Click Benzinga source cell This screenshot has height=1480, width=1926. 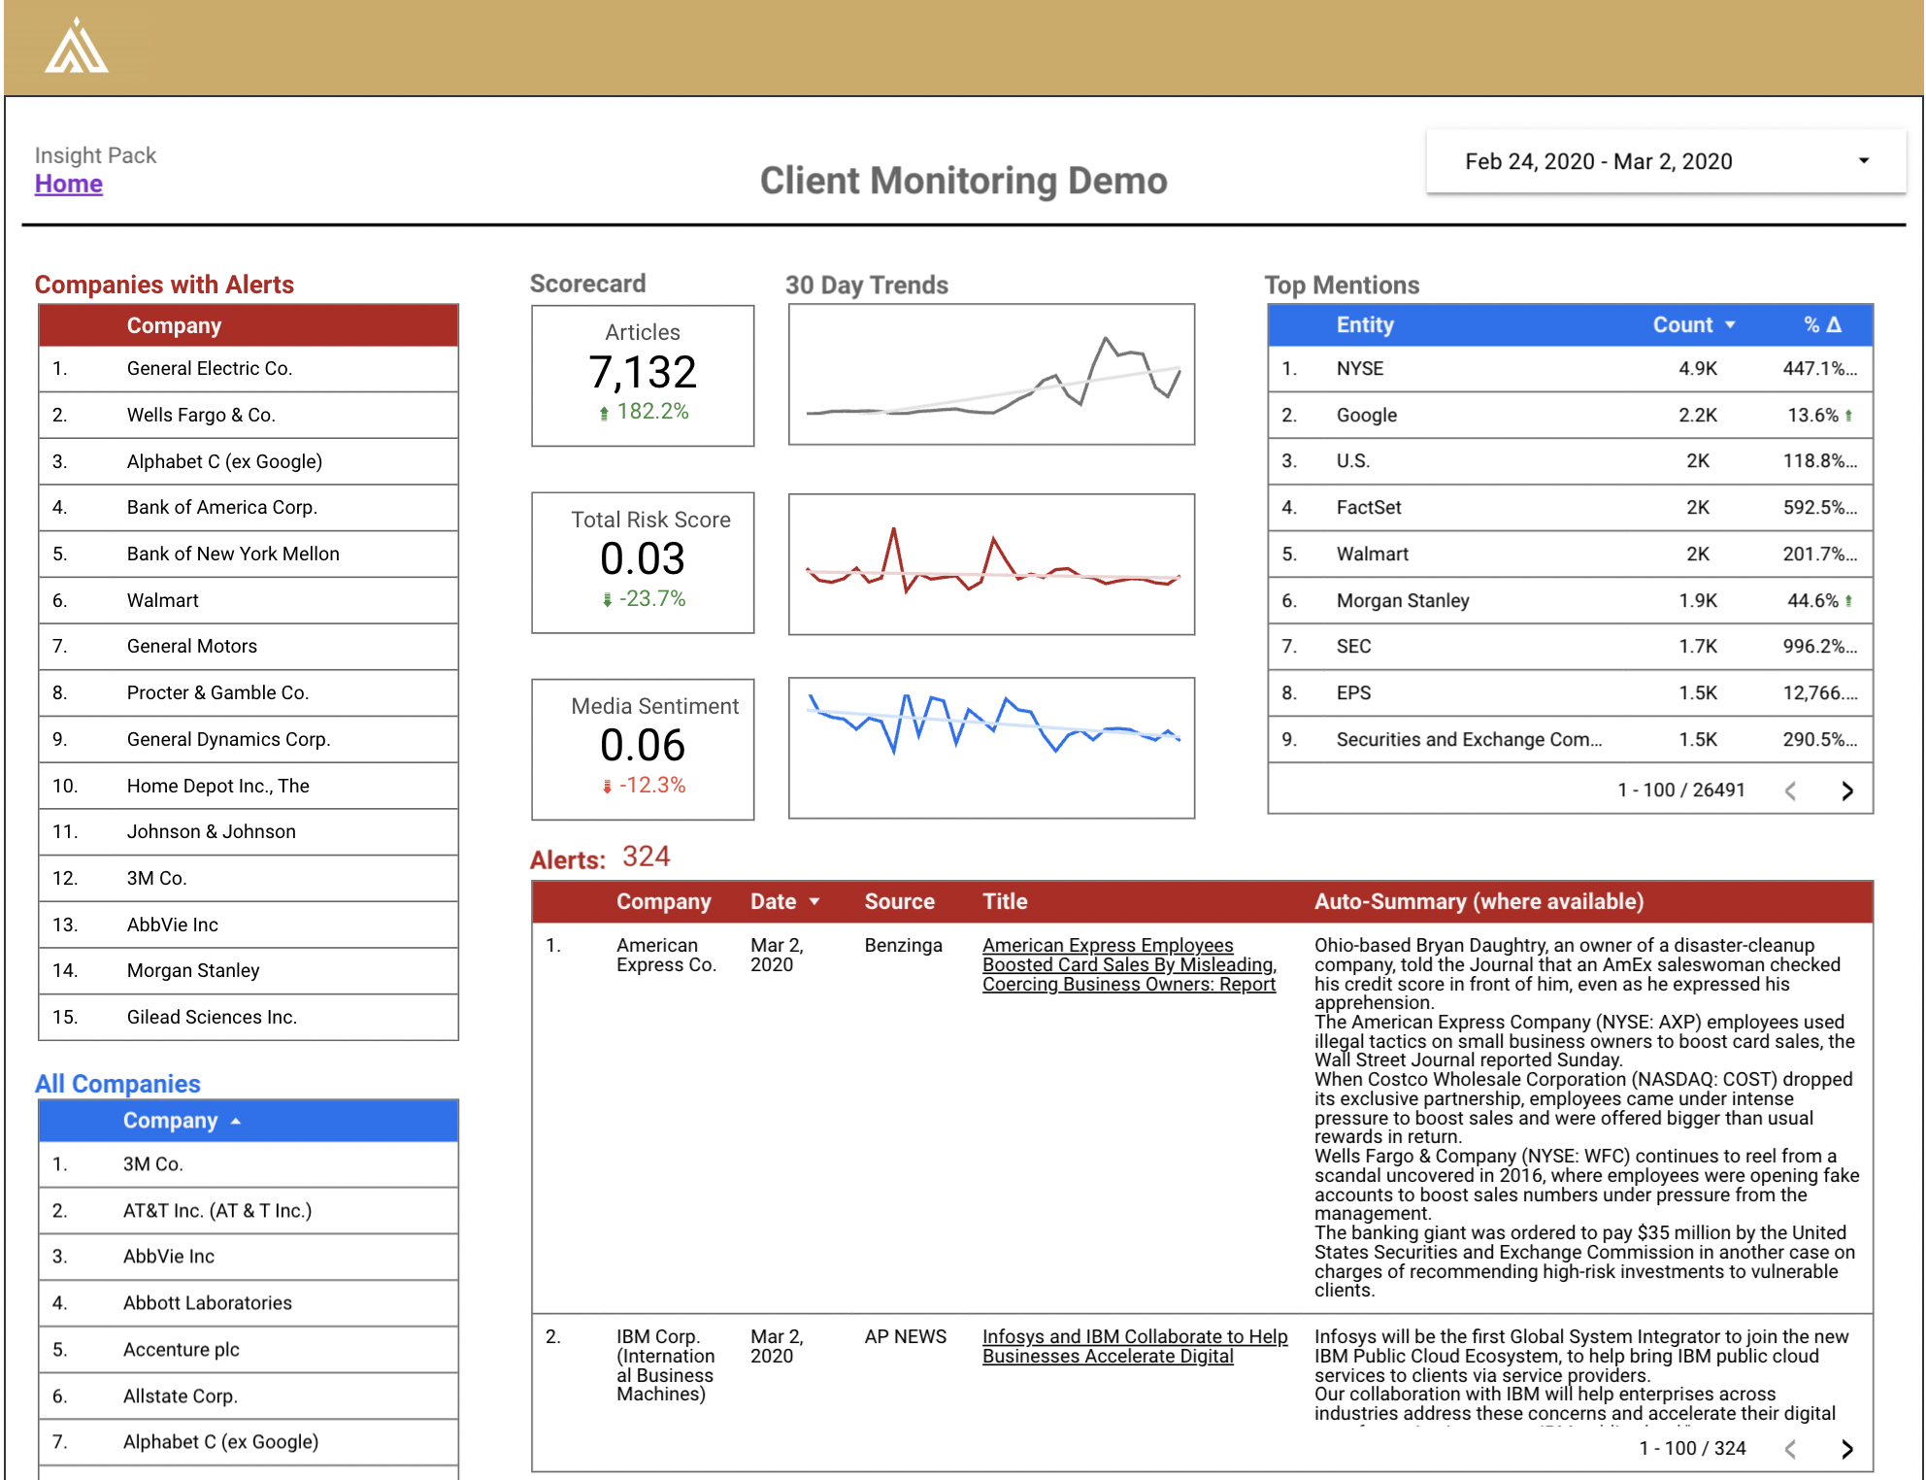click(903, 945)
